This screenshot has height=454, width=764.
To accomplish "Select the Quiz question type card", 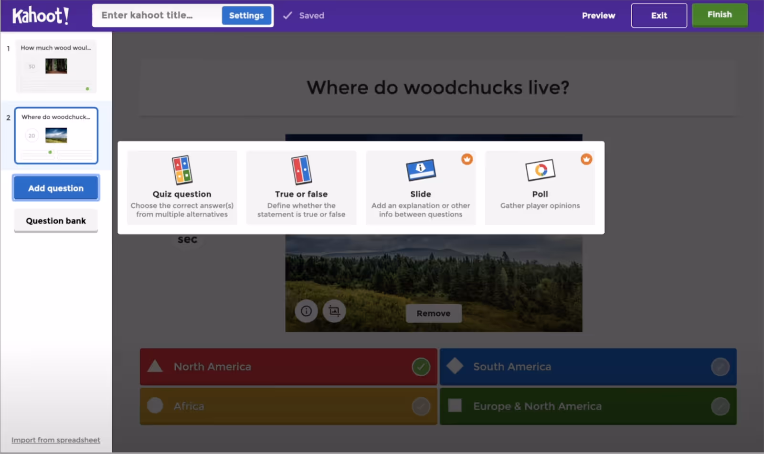I will [182, 187].
